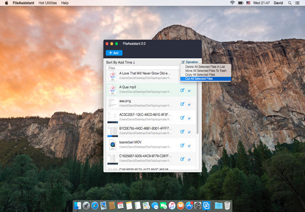Uncheck the checkbox for the B1C0E755 file
The width and height of the screenshot is (305, 212).
pos(189,132)
